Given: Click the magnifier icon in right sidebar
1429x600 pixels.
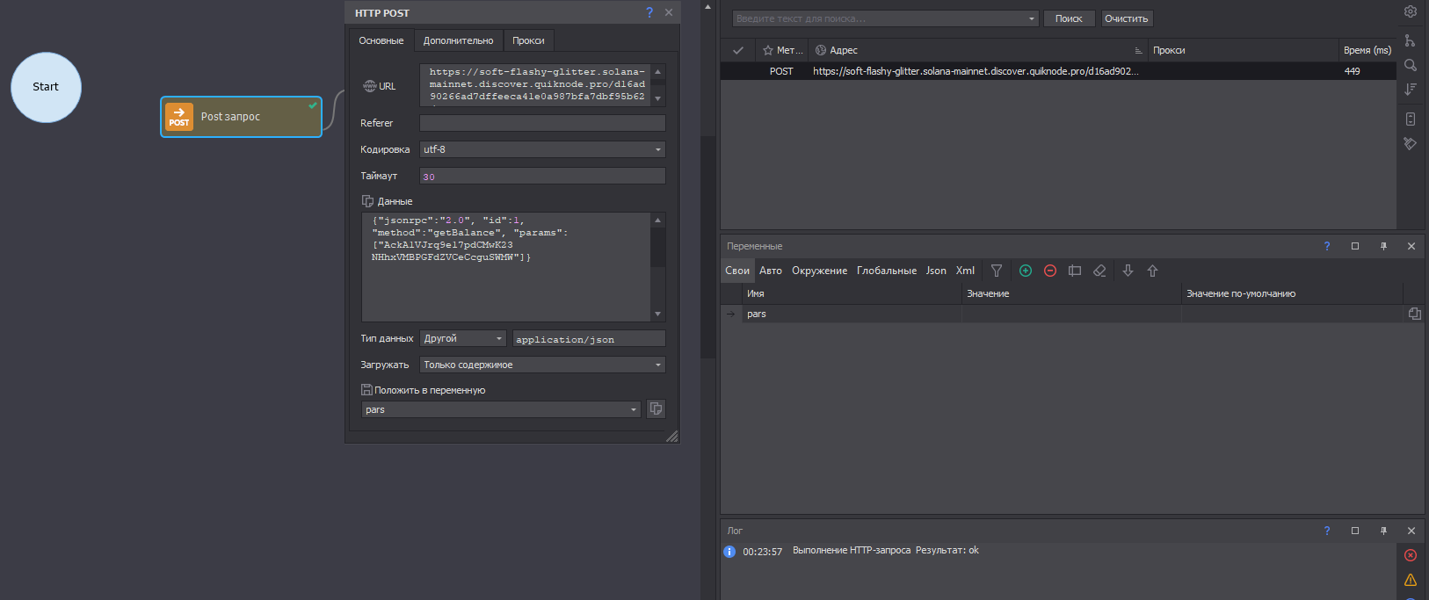Looking at the screenshot, I should click(x=1410, y=65).
